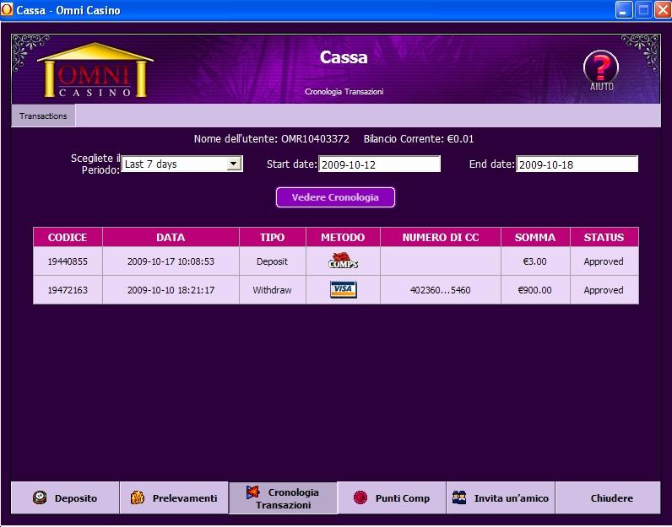This screenshot has height=527, width=672.
Task: Click the NUMERO DI CC column header
Action: tap(440, 237)
